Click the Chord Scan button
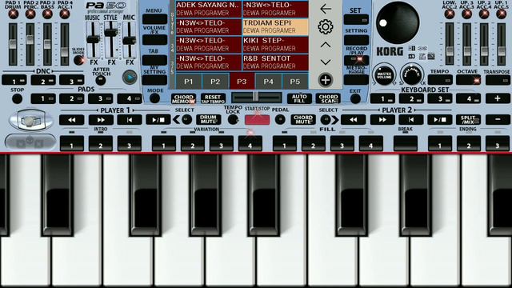The image size is (512, 288). click(x=328, y=98)
